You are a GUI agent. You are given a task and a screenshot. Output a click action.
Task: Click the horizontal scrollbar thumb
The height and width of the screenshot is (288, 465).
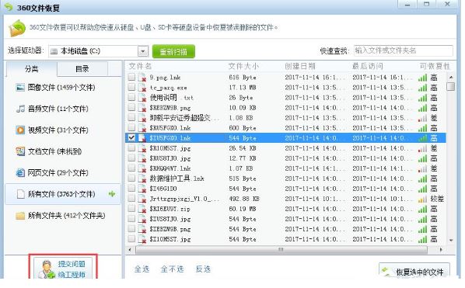(281, 250)
